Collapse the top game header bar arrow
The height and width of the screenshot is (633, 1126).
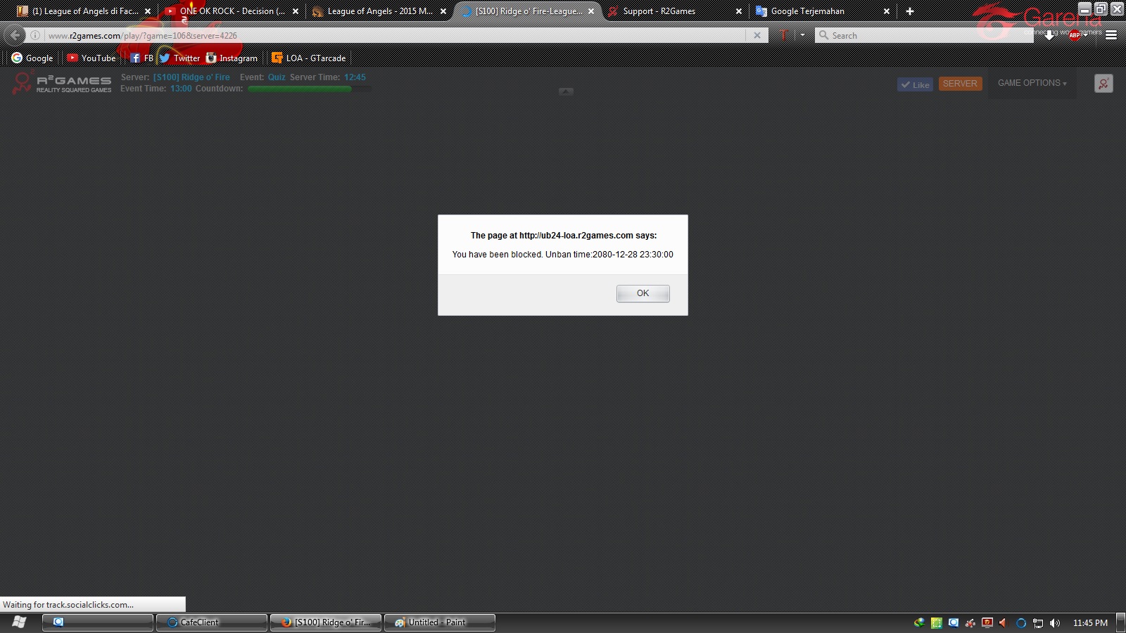coord(566,91)
